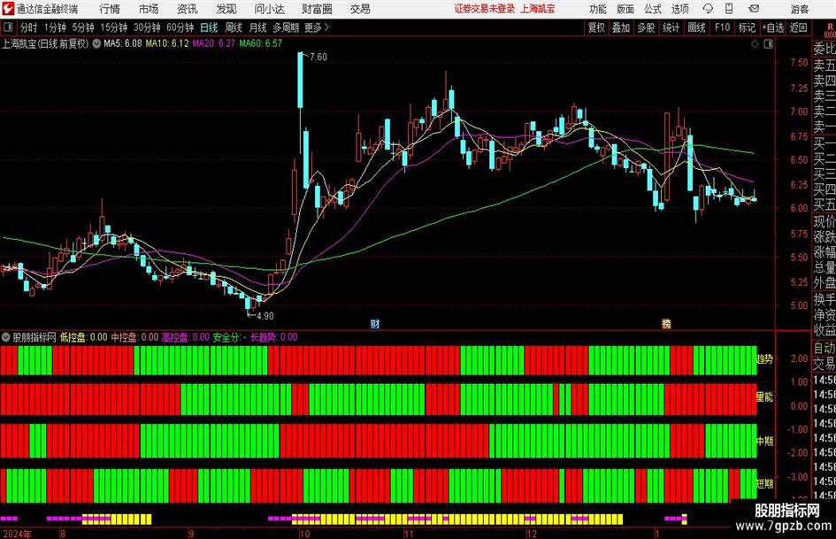
Task: Click the 4.90 low price label
Action: [x=265, y=316]
